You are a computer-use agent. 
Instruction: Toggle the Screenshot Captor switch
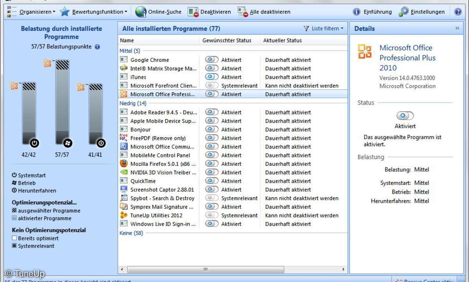point(212,189)
